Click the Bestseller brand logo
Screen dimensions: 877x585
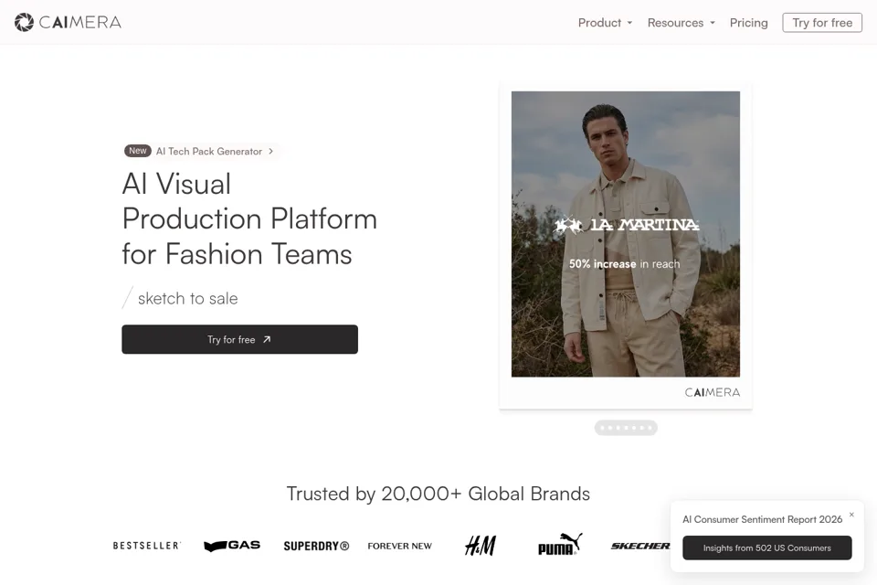click(x=146, y=546)
